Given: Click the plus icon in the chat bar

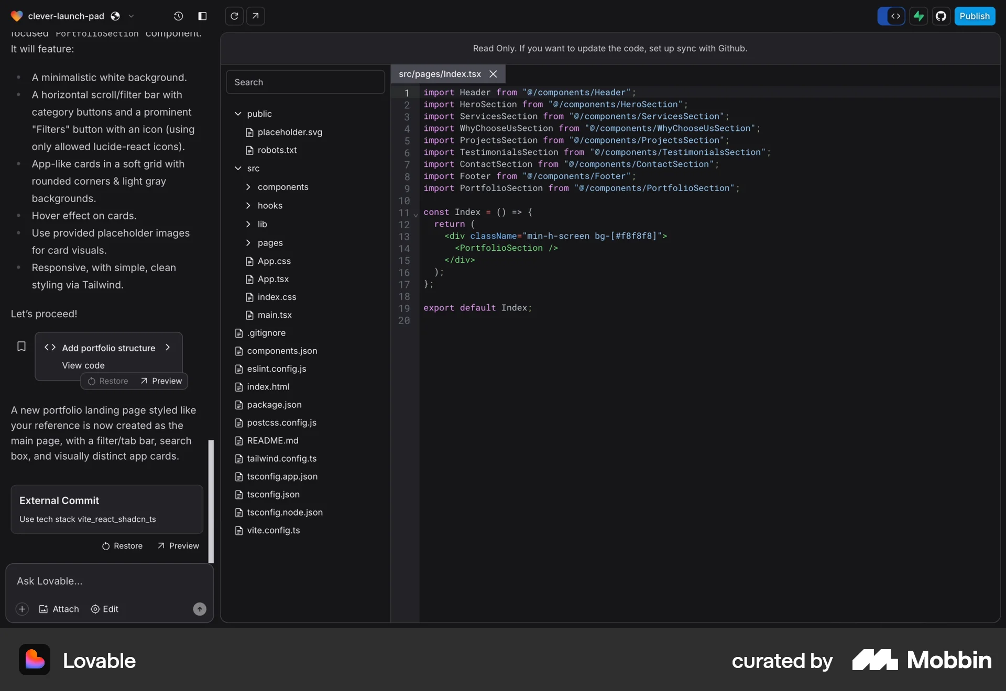Looking at the screenshot, I should click(22, 609).
